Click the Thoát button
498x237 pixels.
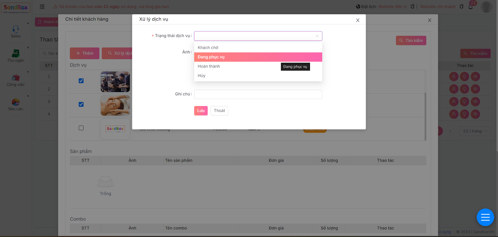219,111
